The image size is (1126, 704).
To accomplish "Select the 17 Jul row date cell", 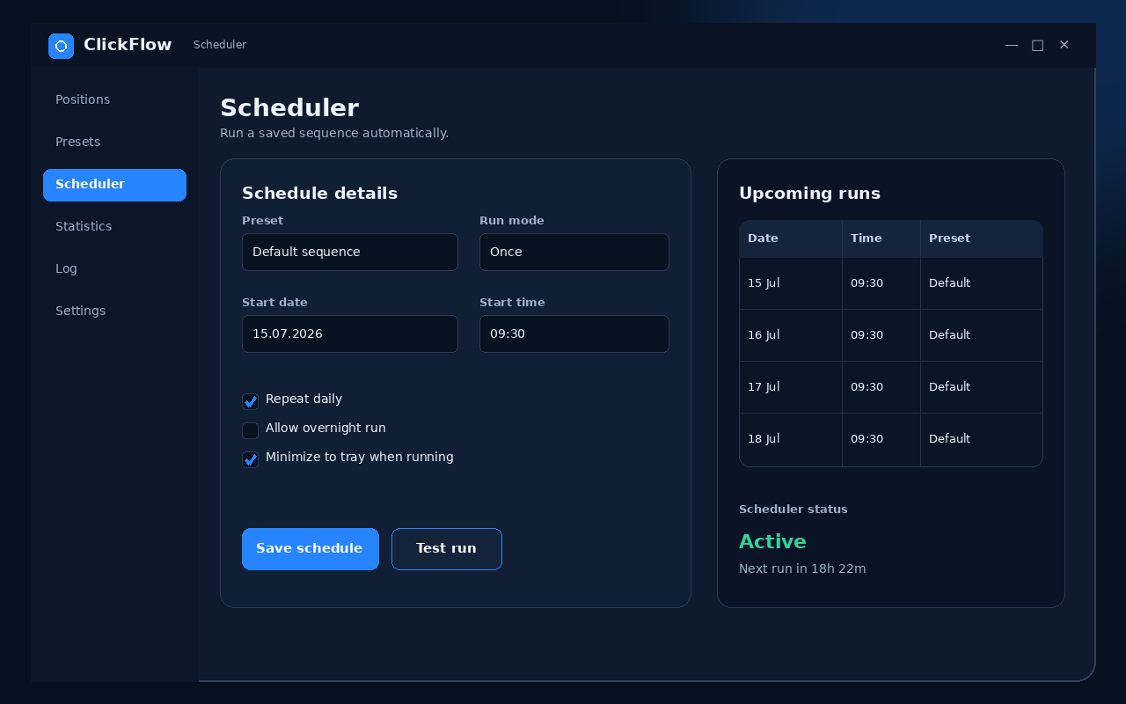I will [791, 387].
